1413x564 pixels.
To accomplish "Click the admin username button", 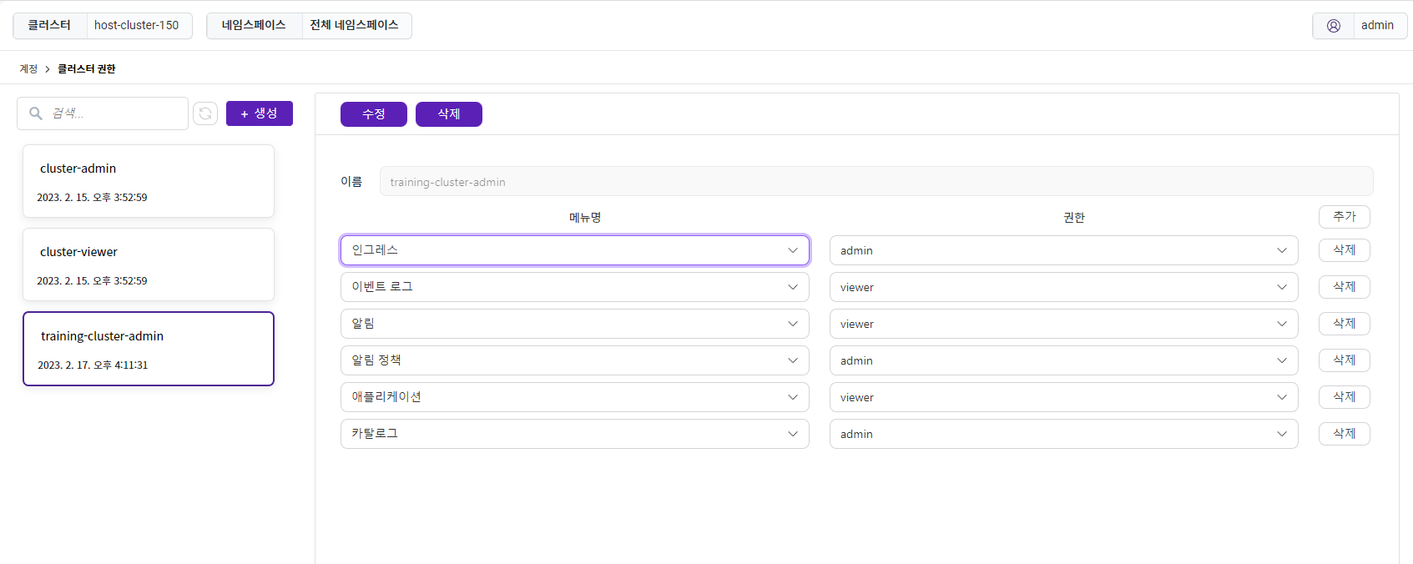I will coord(1377,26).
